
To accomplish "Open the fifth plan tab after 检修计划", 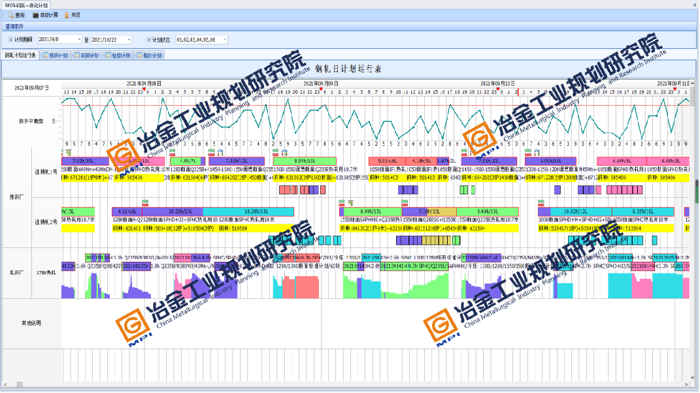I will [150, 55].
